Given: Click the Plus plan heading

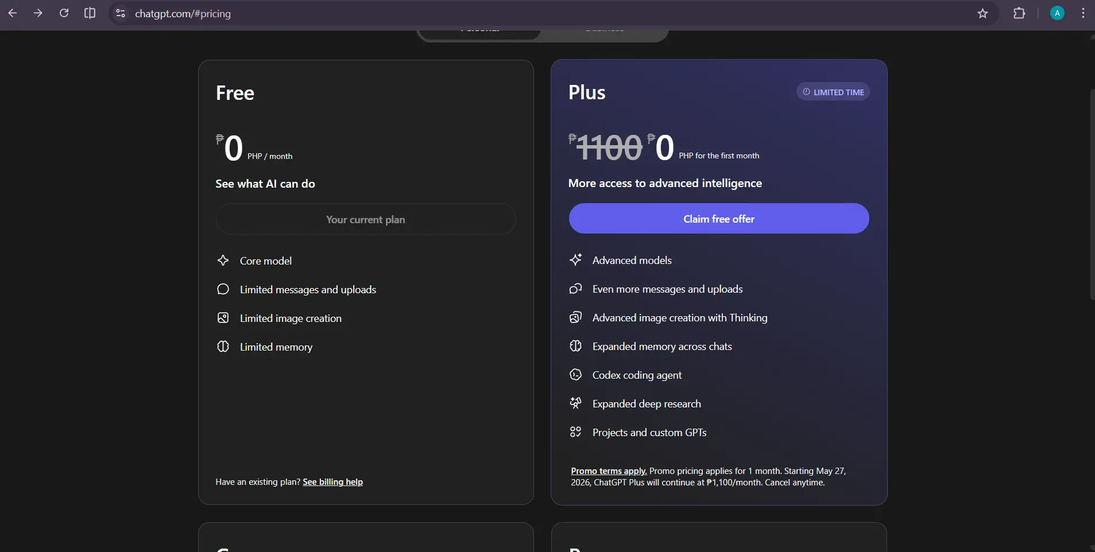Looking at the screenshot, I should (587, 92).
